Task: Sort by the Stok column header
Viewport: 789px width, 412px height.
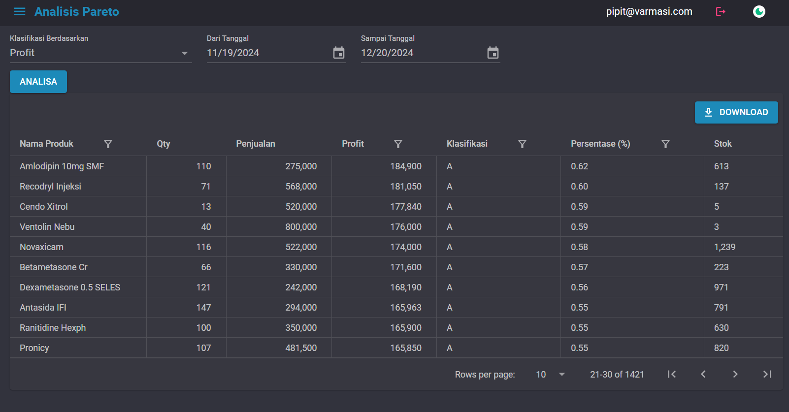Action: click(x=723, y=144)
